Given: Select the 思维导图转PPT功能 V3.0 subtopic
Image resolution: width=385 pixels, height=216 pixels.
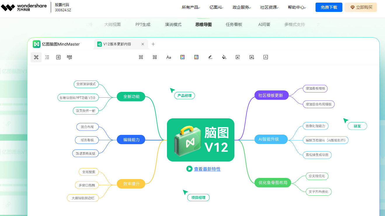Looking at the screenshot, I should click(x=77, y=98).
